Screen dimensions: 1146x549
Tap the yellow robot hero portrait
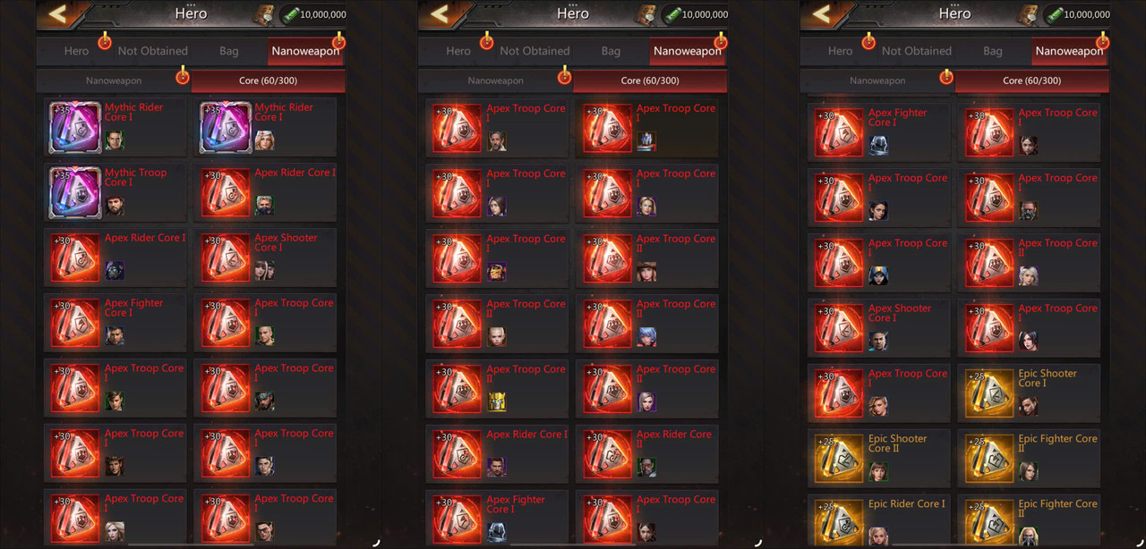pyautogui.click(x=497, y=401)
